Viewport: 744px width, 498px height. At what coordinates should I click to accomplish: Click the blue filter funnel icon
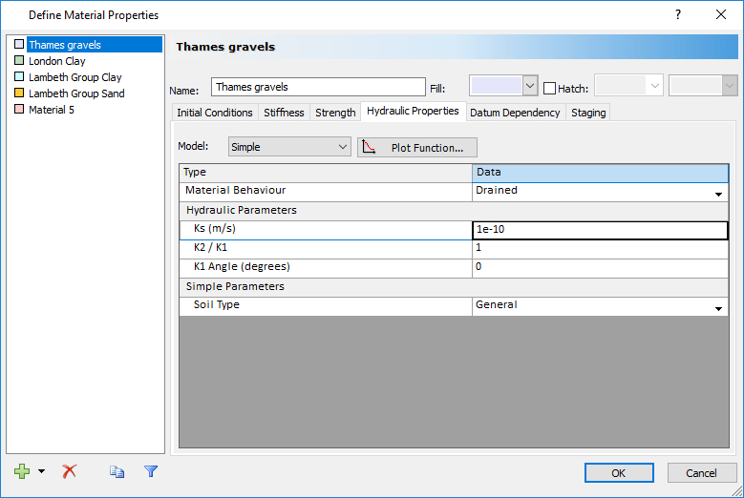pyautogui.click(x=151, y=471)
